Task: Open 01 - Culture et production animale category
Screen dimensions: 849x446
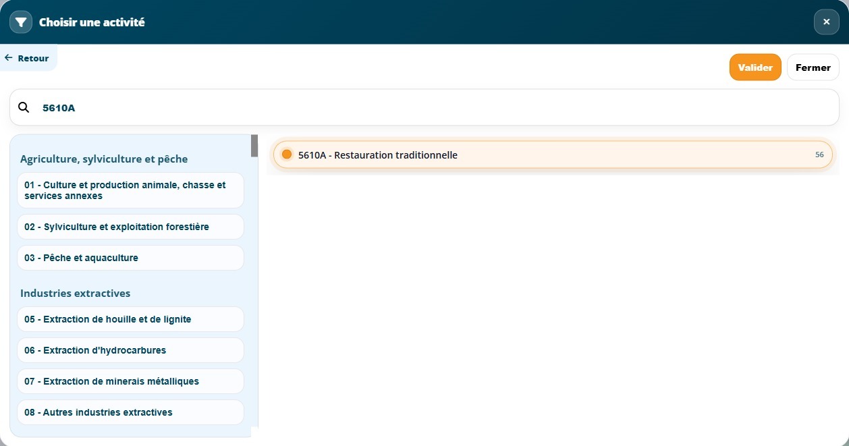Action: pyautogui.click(x=130, y=190)
